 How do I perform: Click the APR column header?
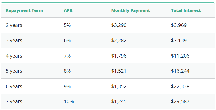click(x=68, y=10)
